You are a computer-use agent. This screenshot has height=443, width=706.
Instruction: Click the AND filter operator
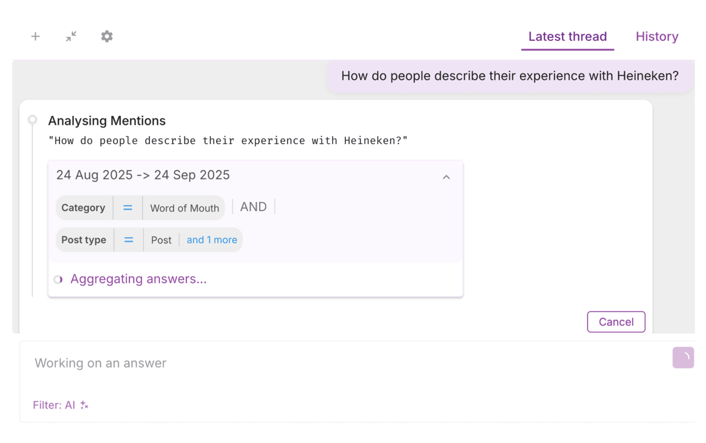253,207
